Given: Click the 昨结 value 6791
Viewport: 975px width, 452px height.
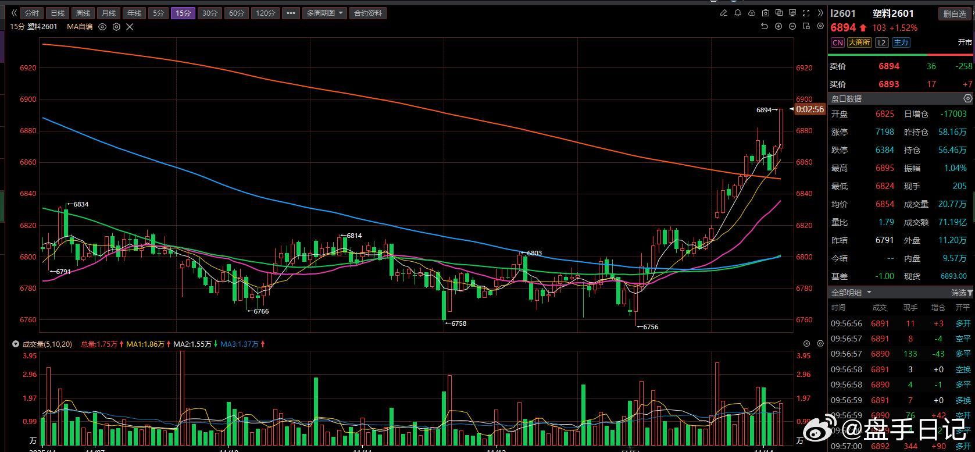Looking at the screenshot, I should (885, 240).
